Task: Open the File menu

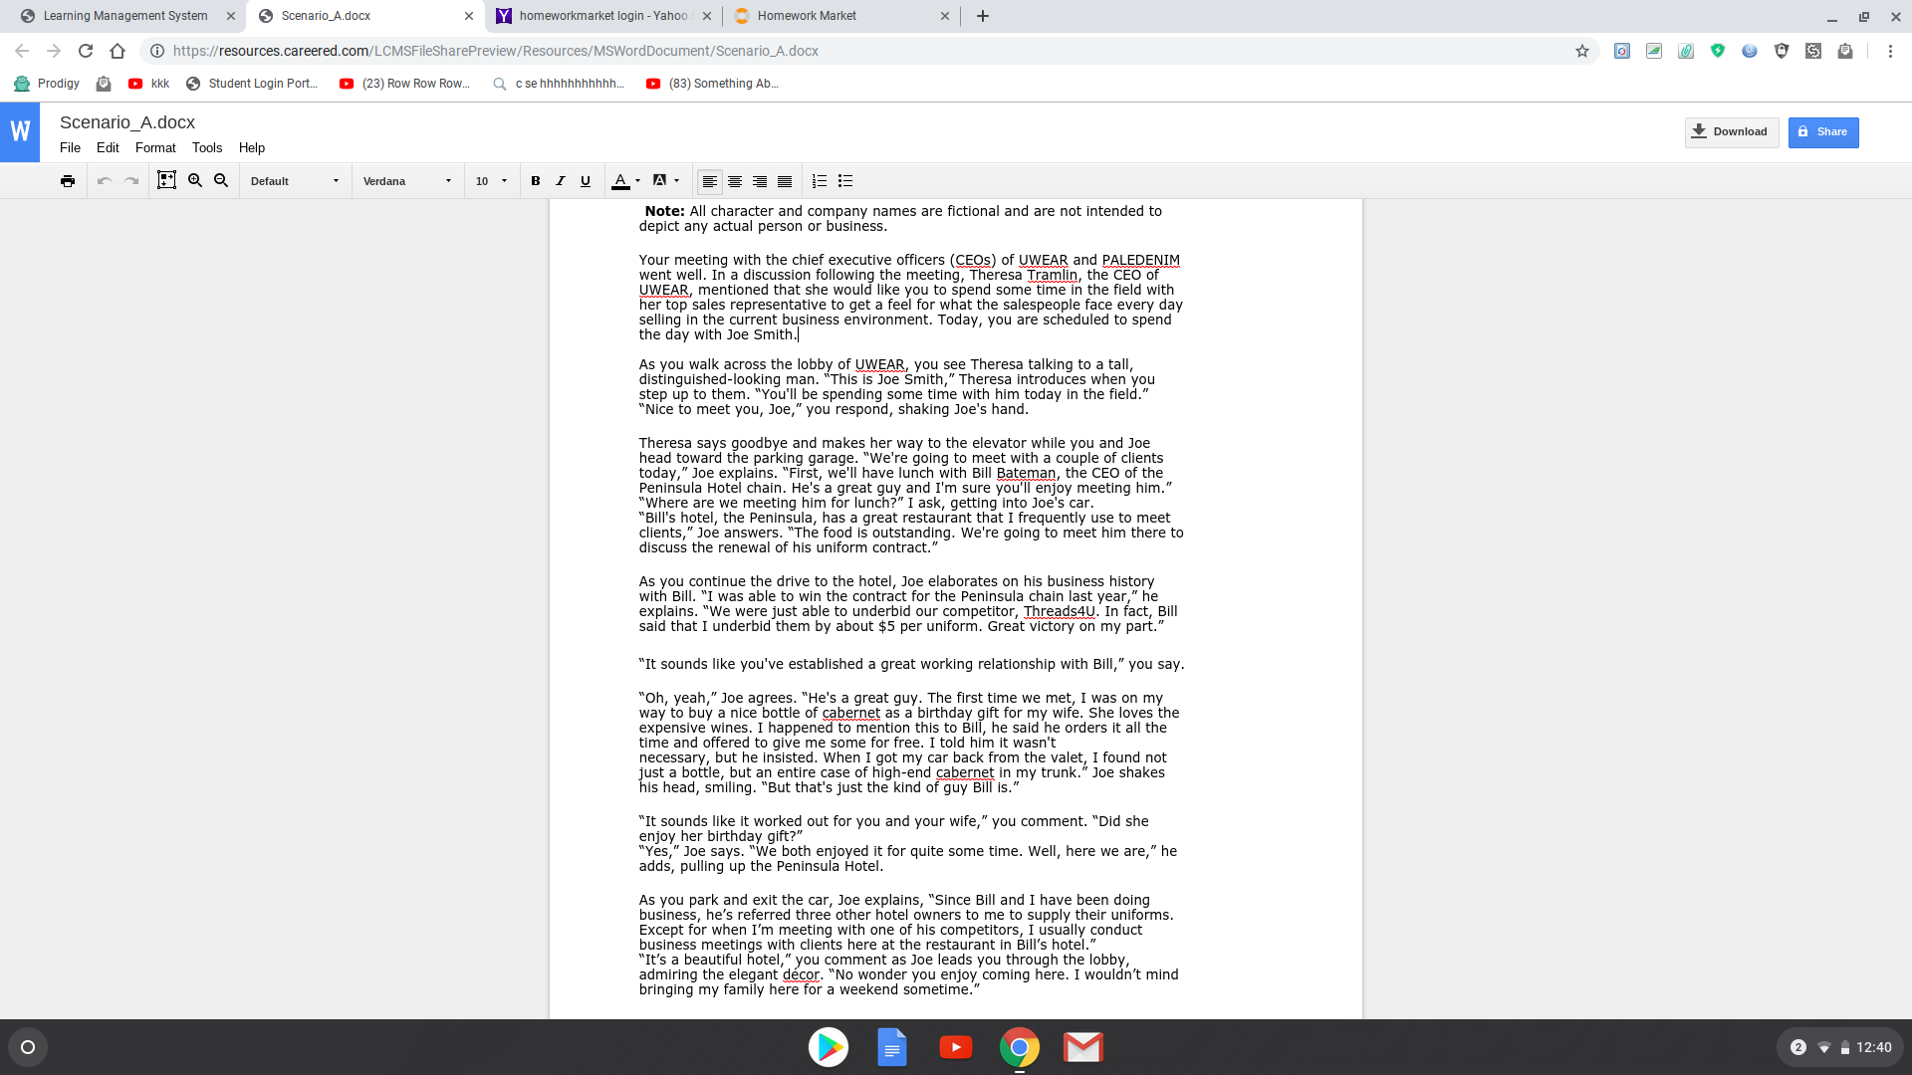Action: coord(70,147)
